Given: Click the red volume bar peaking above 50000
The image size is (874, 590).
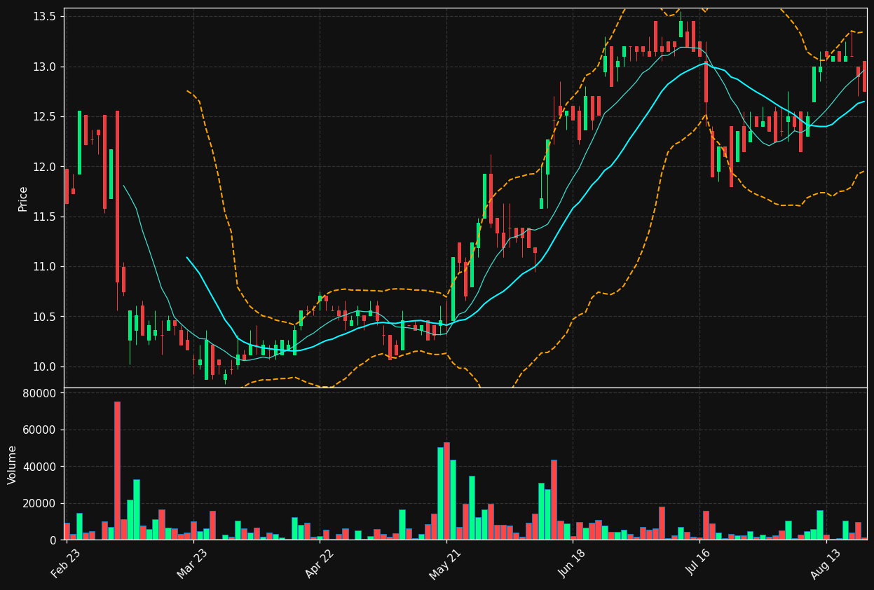Looking at the screenshot, I should point(446,491).
